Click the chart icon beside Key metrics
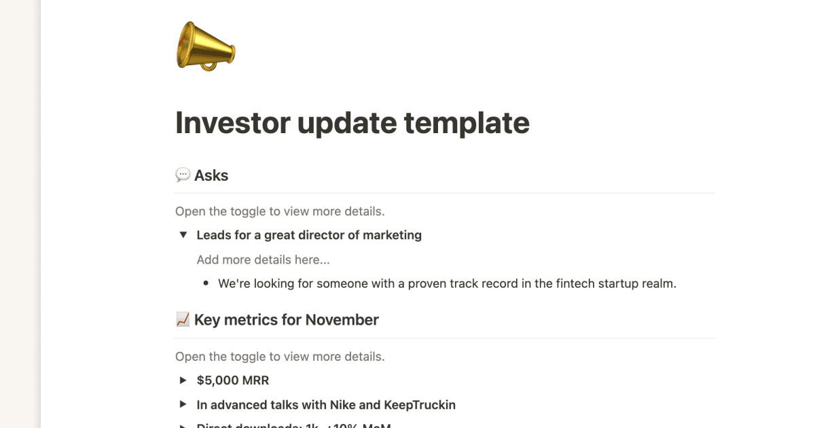 tap(182, 319)
